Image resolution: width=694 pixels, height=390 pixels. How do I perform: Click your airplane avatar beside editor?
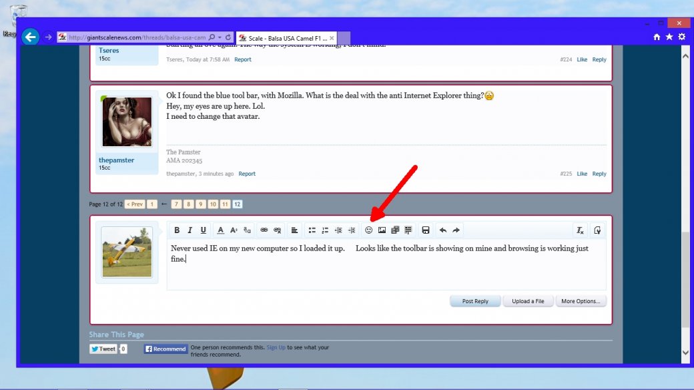tap(127, 252)
